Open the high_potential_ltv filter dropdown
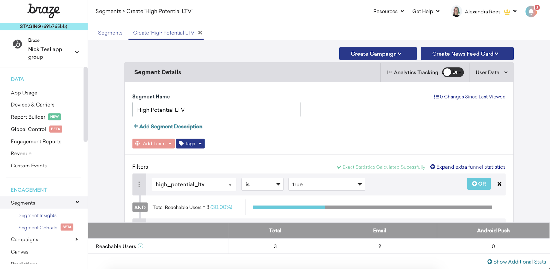The image size is (550, 269). tap(194, 184)
